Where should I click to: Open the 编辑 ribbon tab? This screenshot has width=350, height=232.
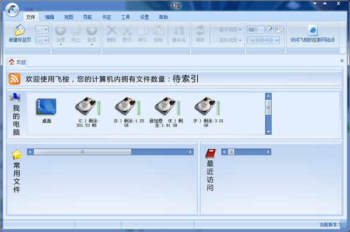tap(50, 17)
